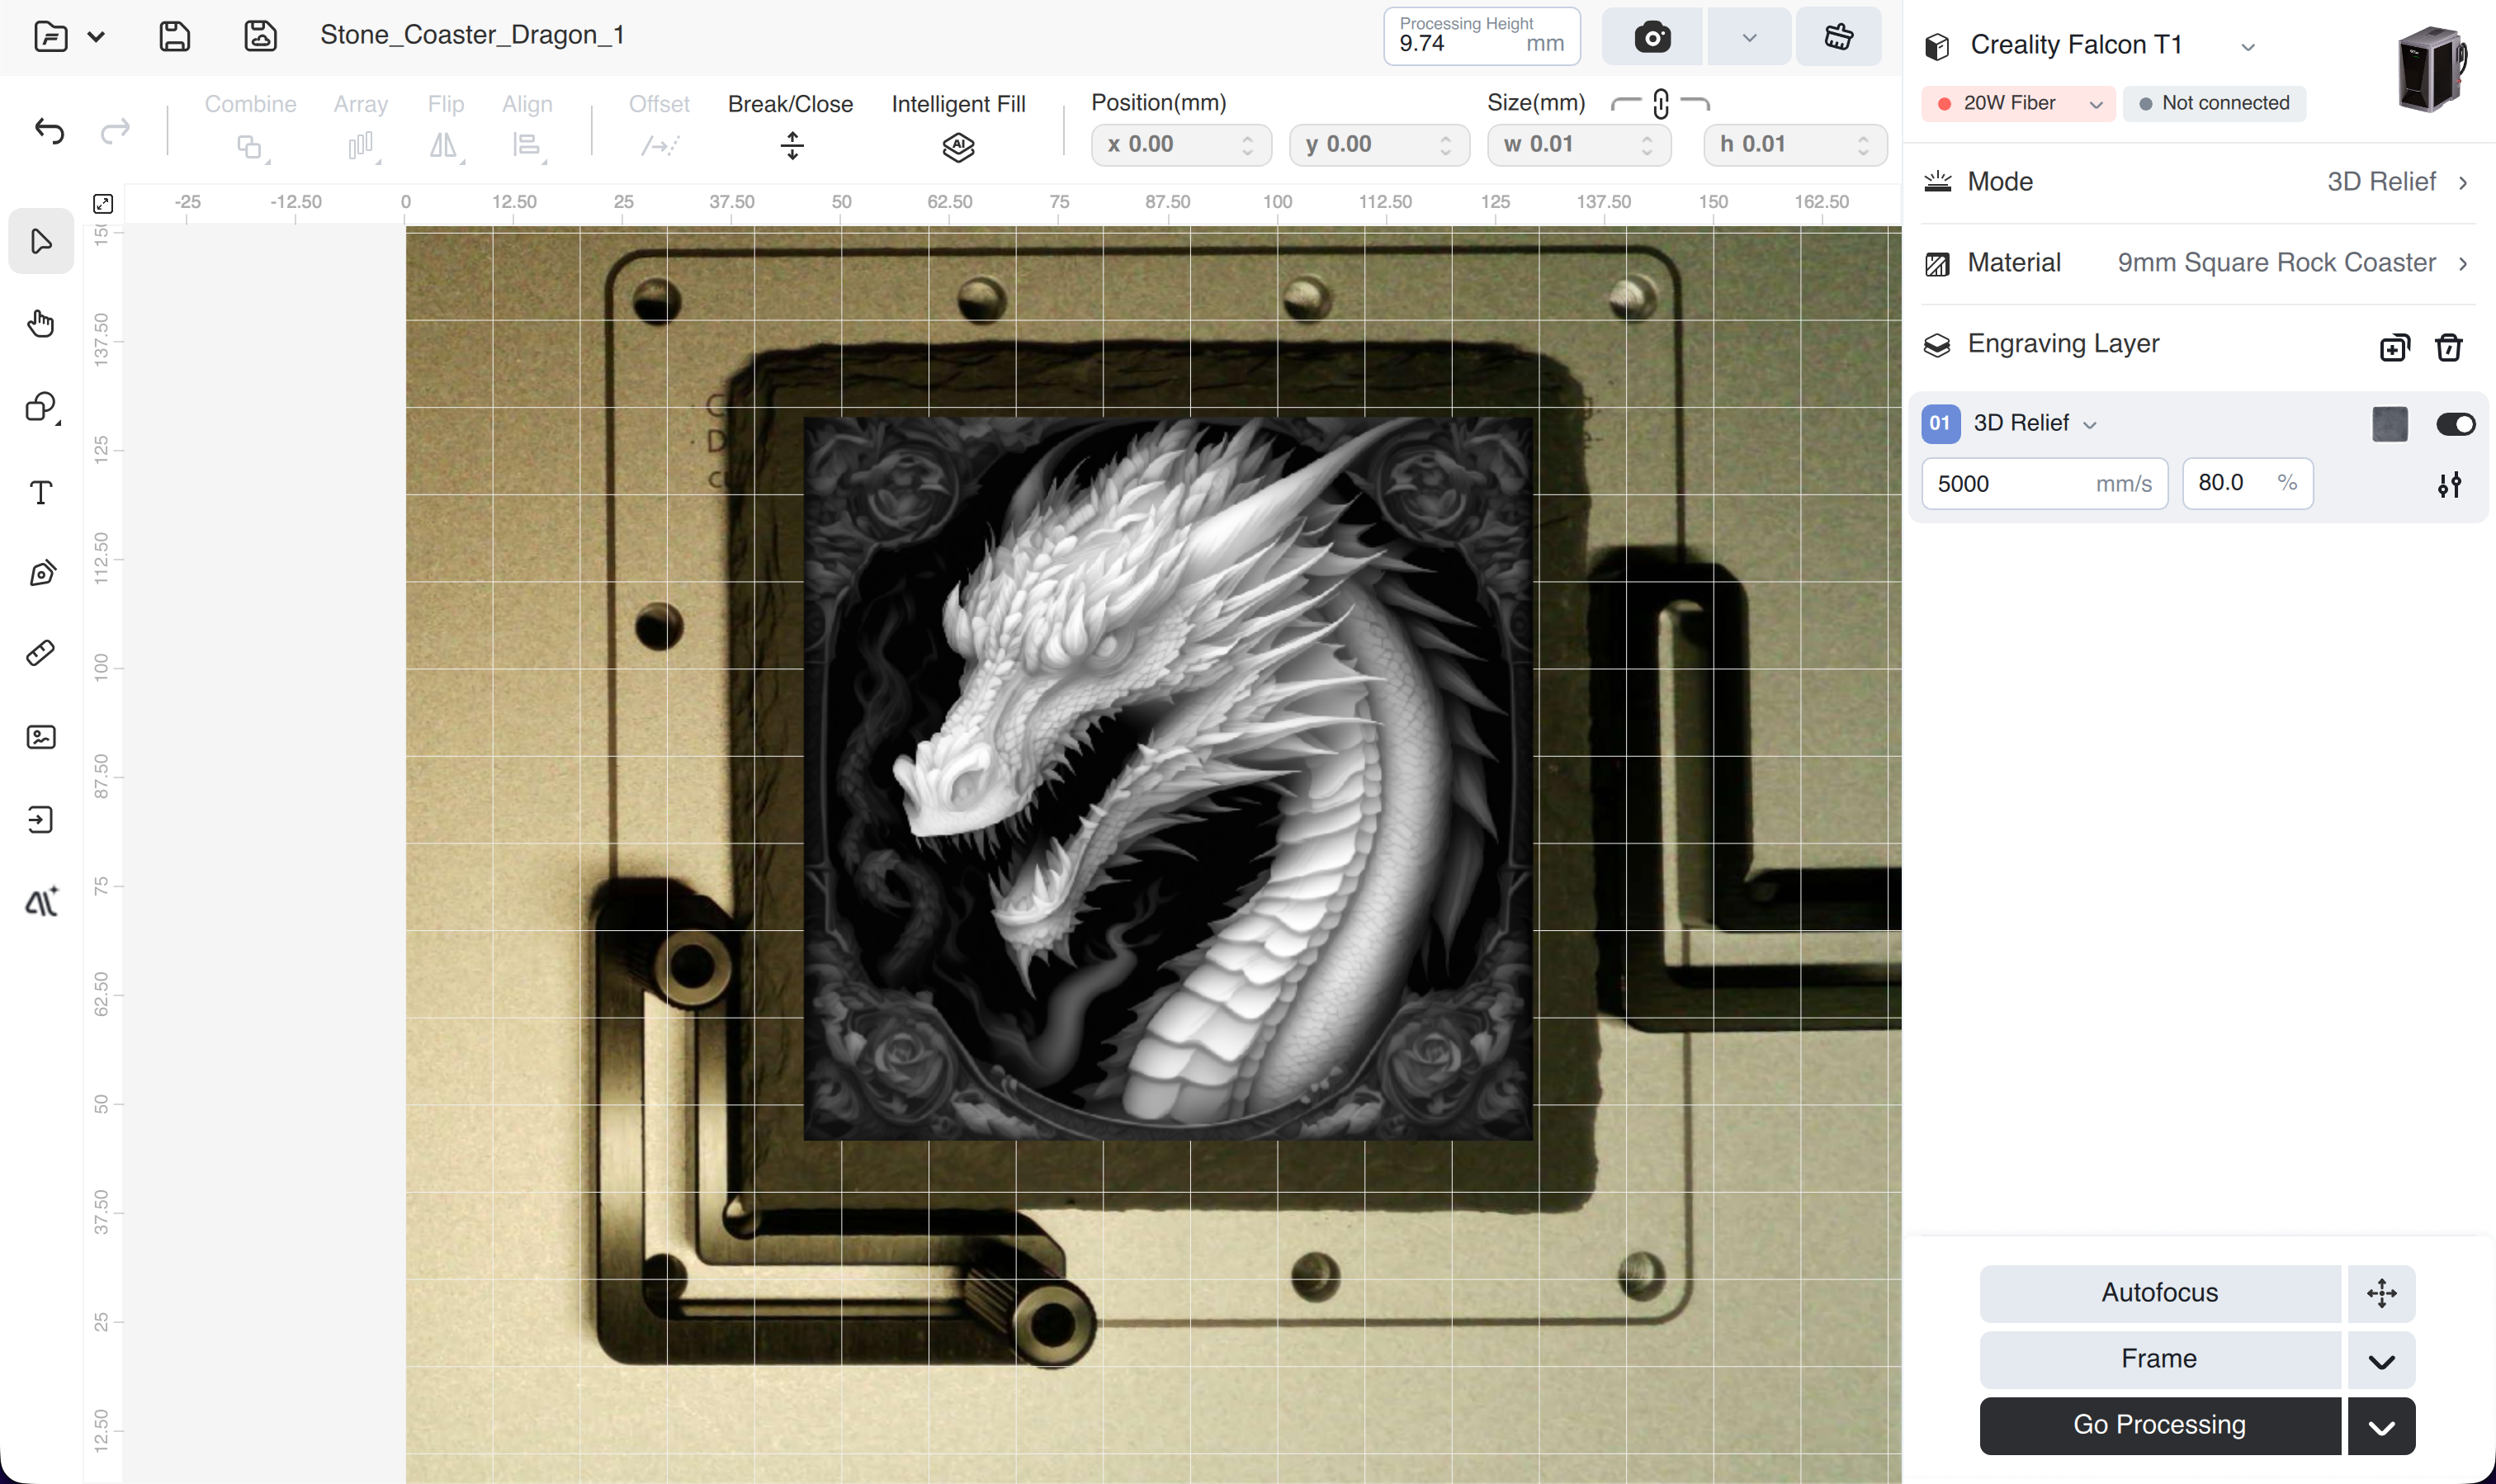Click the Frame button
Screen dimensions: 2496x1484
point(2160,1360)
